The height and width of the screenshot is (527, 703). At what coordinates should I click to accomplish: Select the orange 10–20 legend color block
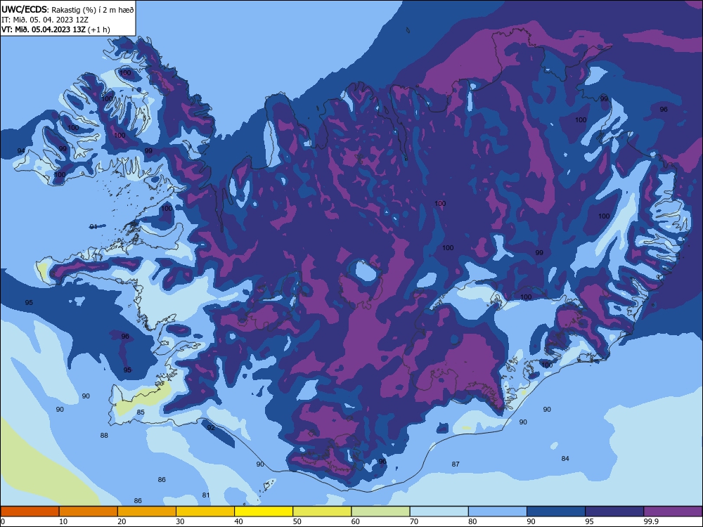[x=89, y=512]
